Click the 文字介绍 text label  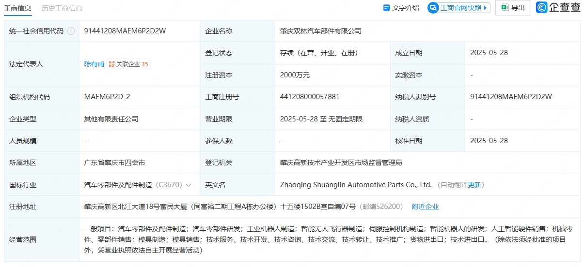(406, 8)
